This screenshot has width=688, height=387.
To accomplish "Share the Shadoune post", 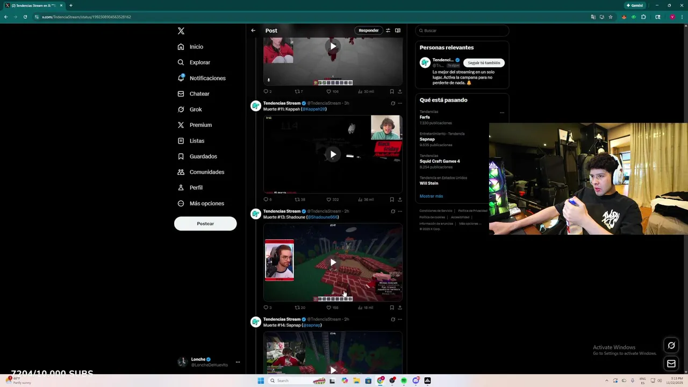I will (x=400, y=307).
